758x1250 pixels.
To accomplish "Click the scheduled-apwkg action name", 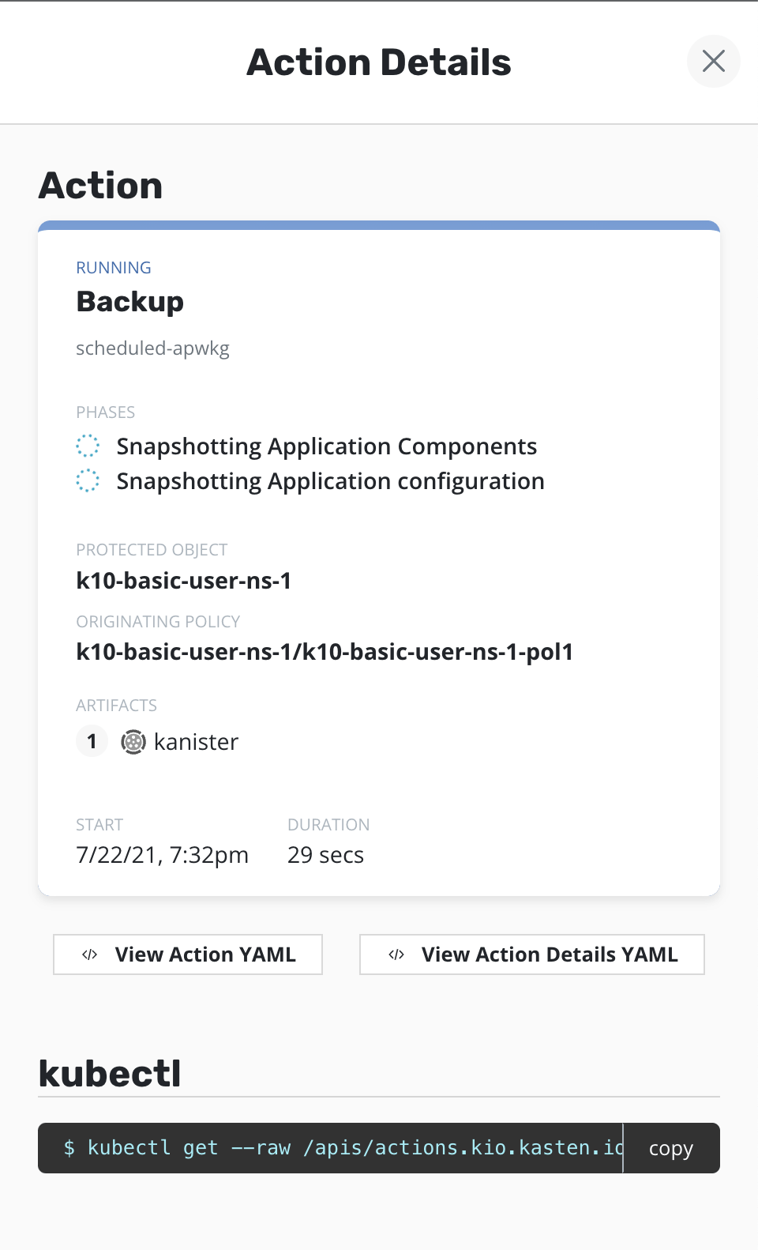I will pyautogui.click(x=152, y=348).
